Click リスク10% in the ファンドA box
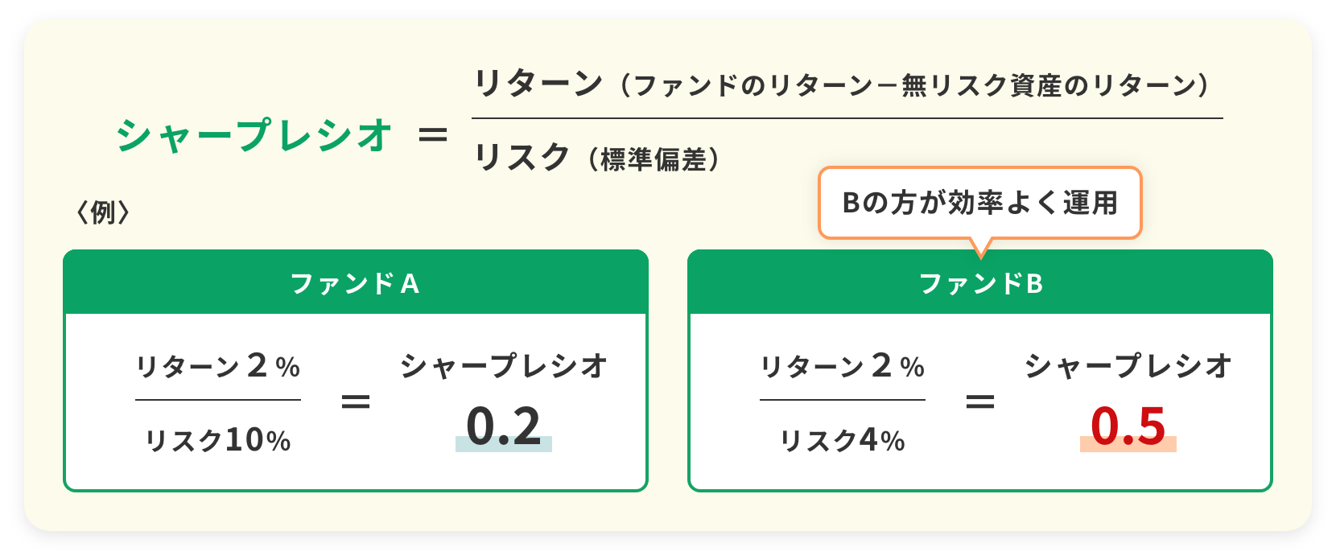 pyautogui.click(x=217, y=440)
